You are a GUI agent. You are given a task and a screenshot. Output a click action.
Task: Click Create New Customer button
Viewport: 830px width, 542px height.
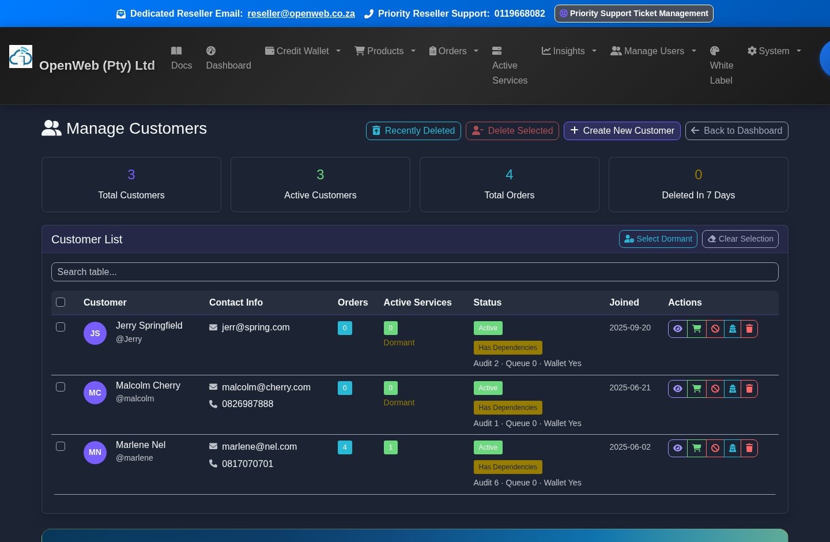pyautogui.click(x=622, y=131)
